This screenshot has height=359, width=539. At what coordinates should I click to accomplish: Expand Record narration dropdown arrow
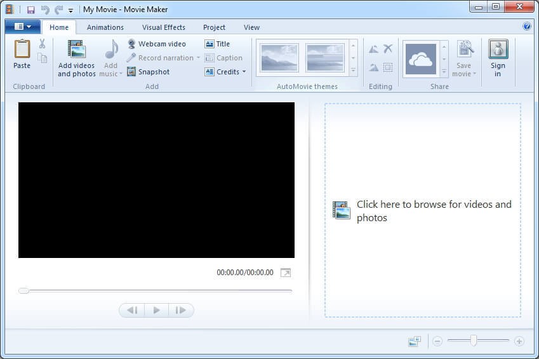[x=198, y=58]
